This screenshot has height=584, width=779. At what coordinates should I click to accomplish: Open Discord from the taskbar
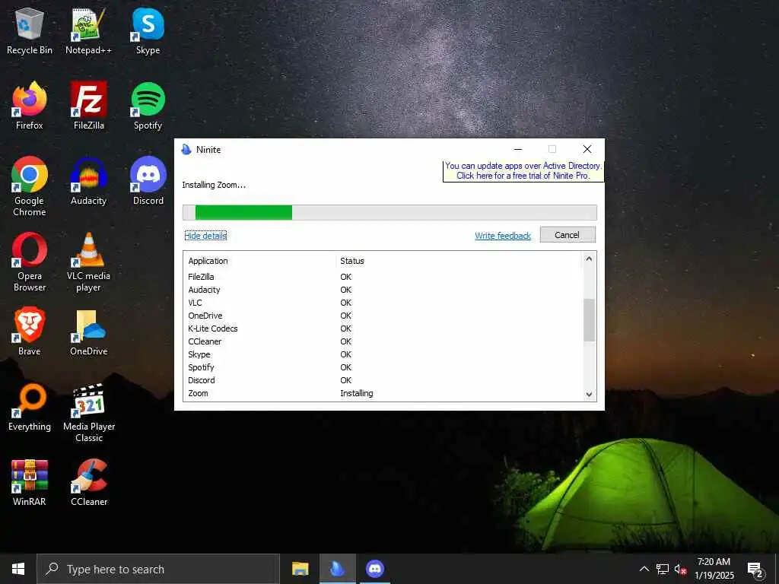click(x=375, y=569)
